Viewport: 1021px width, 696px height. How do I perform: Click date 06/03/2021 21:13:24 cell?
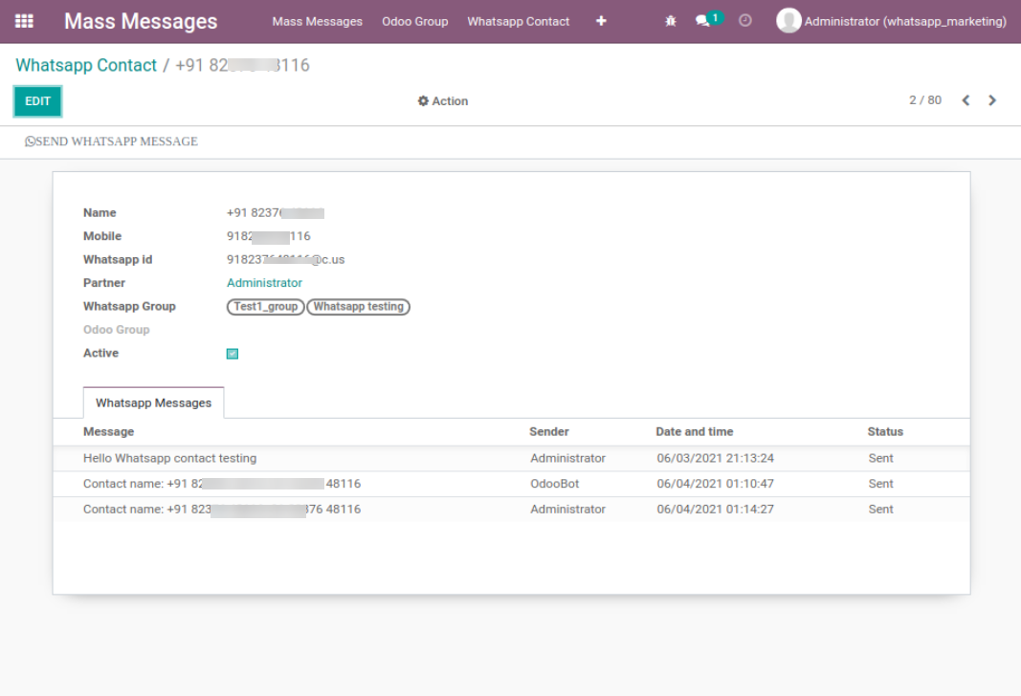click(x=715, y=458)
